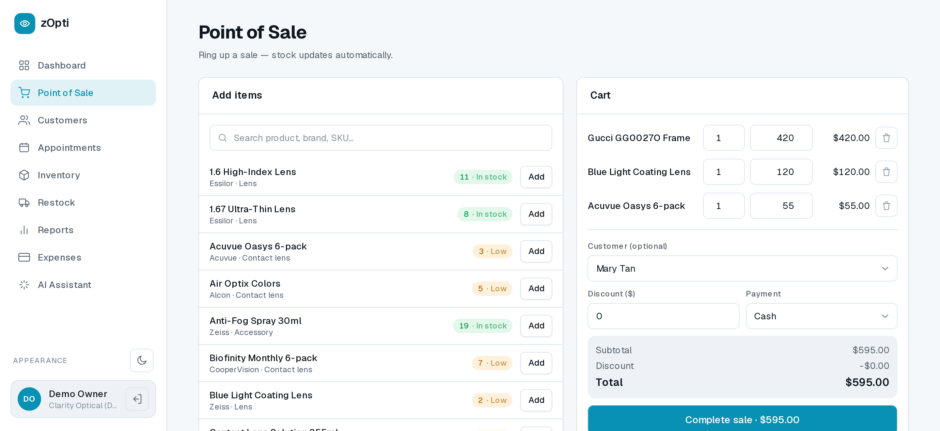Trash the Acuvue Oasys 6-pack cart item
Image resolution: width=940 pixels, height=431 pixels.
tap(886, 205)
